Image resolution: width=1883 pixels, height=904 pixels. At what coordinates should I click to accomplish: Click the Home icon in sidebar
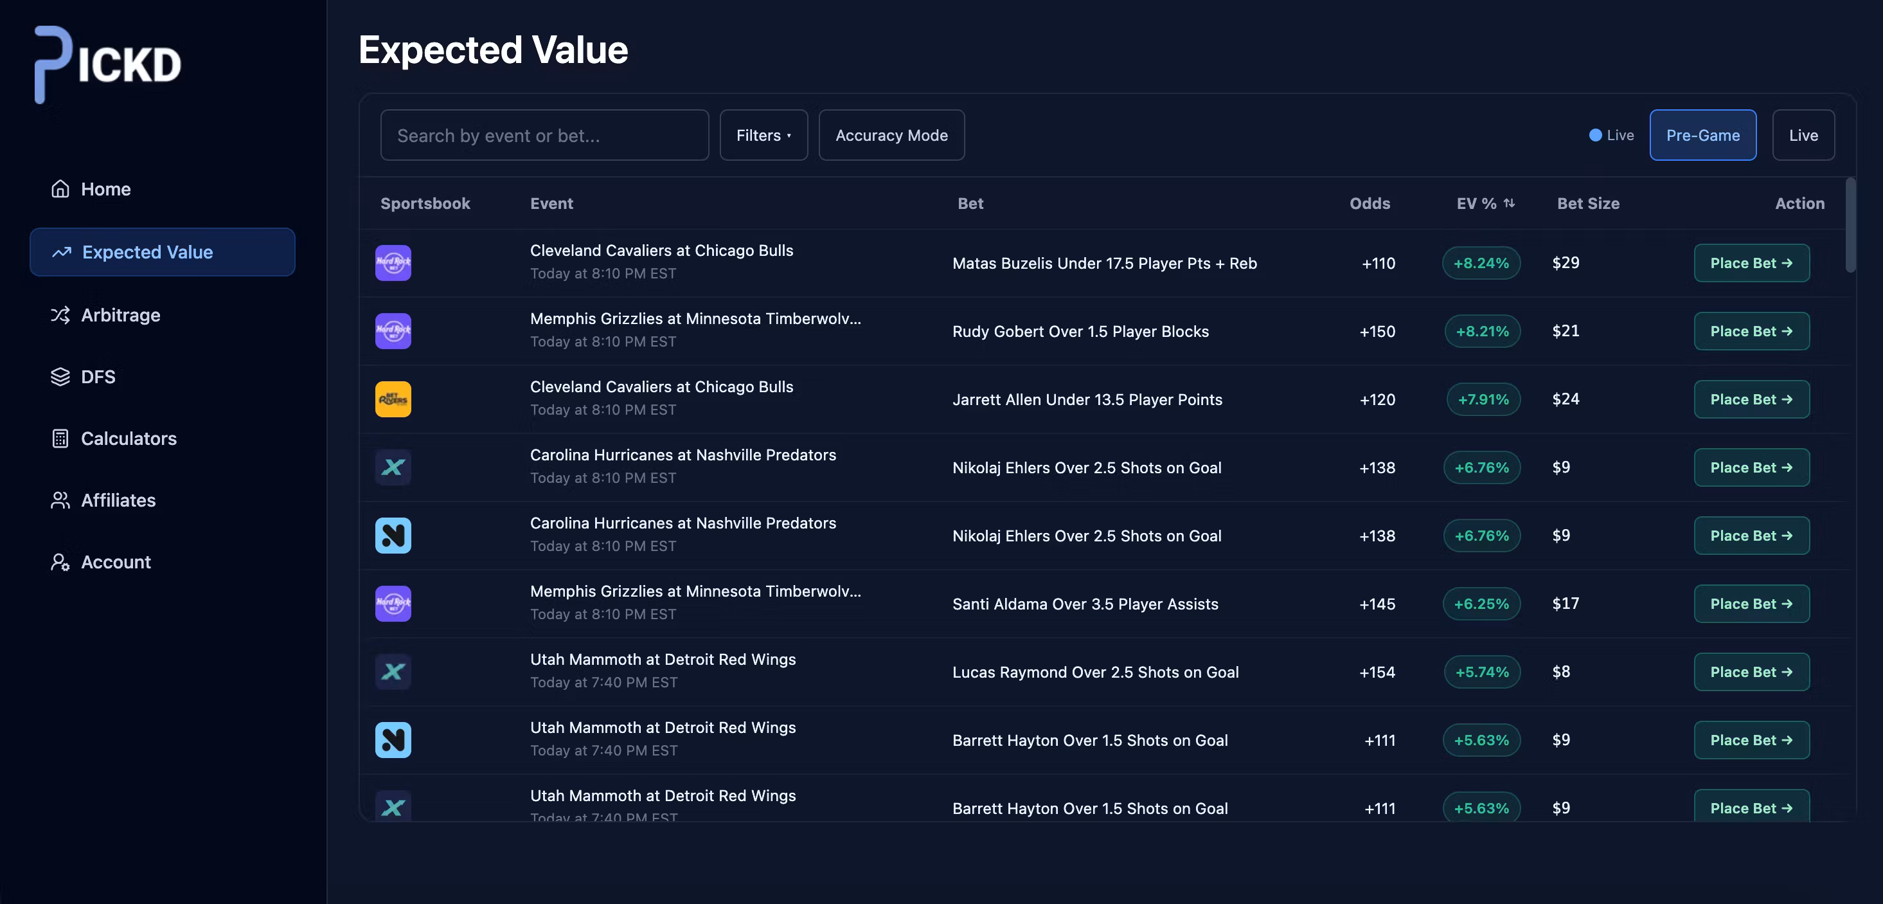coord(60,188)
